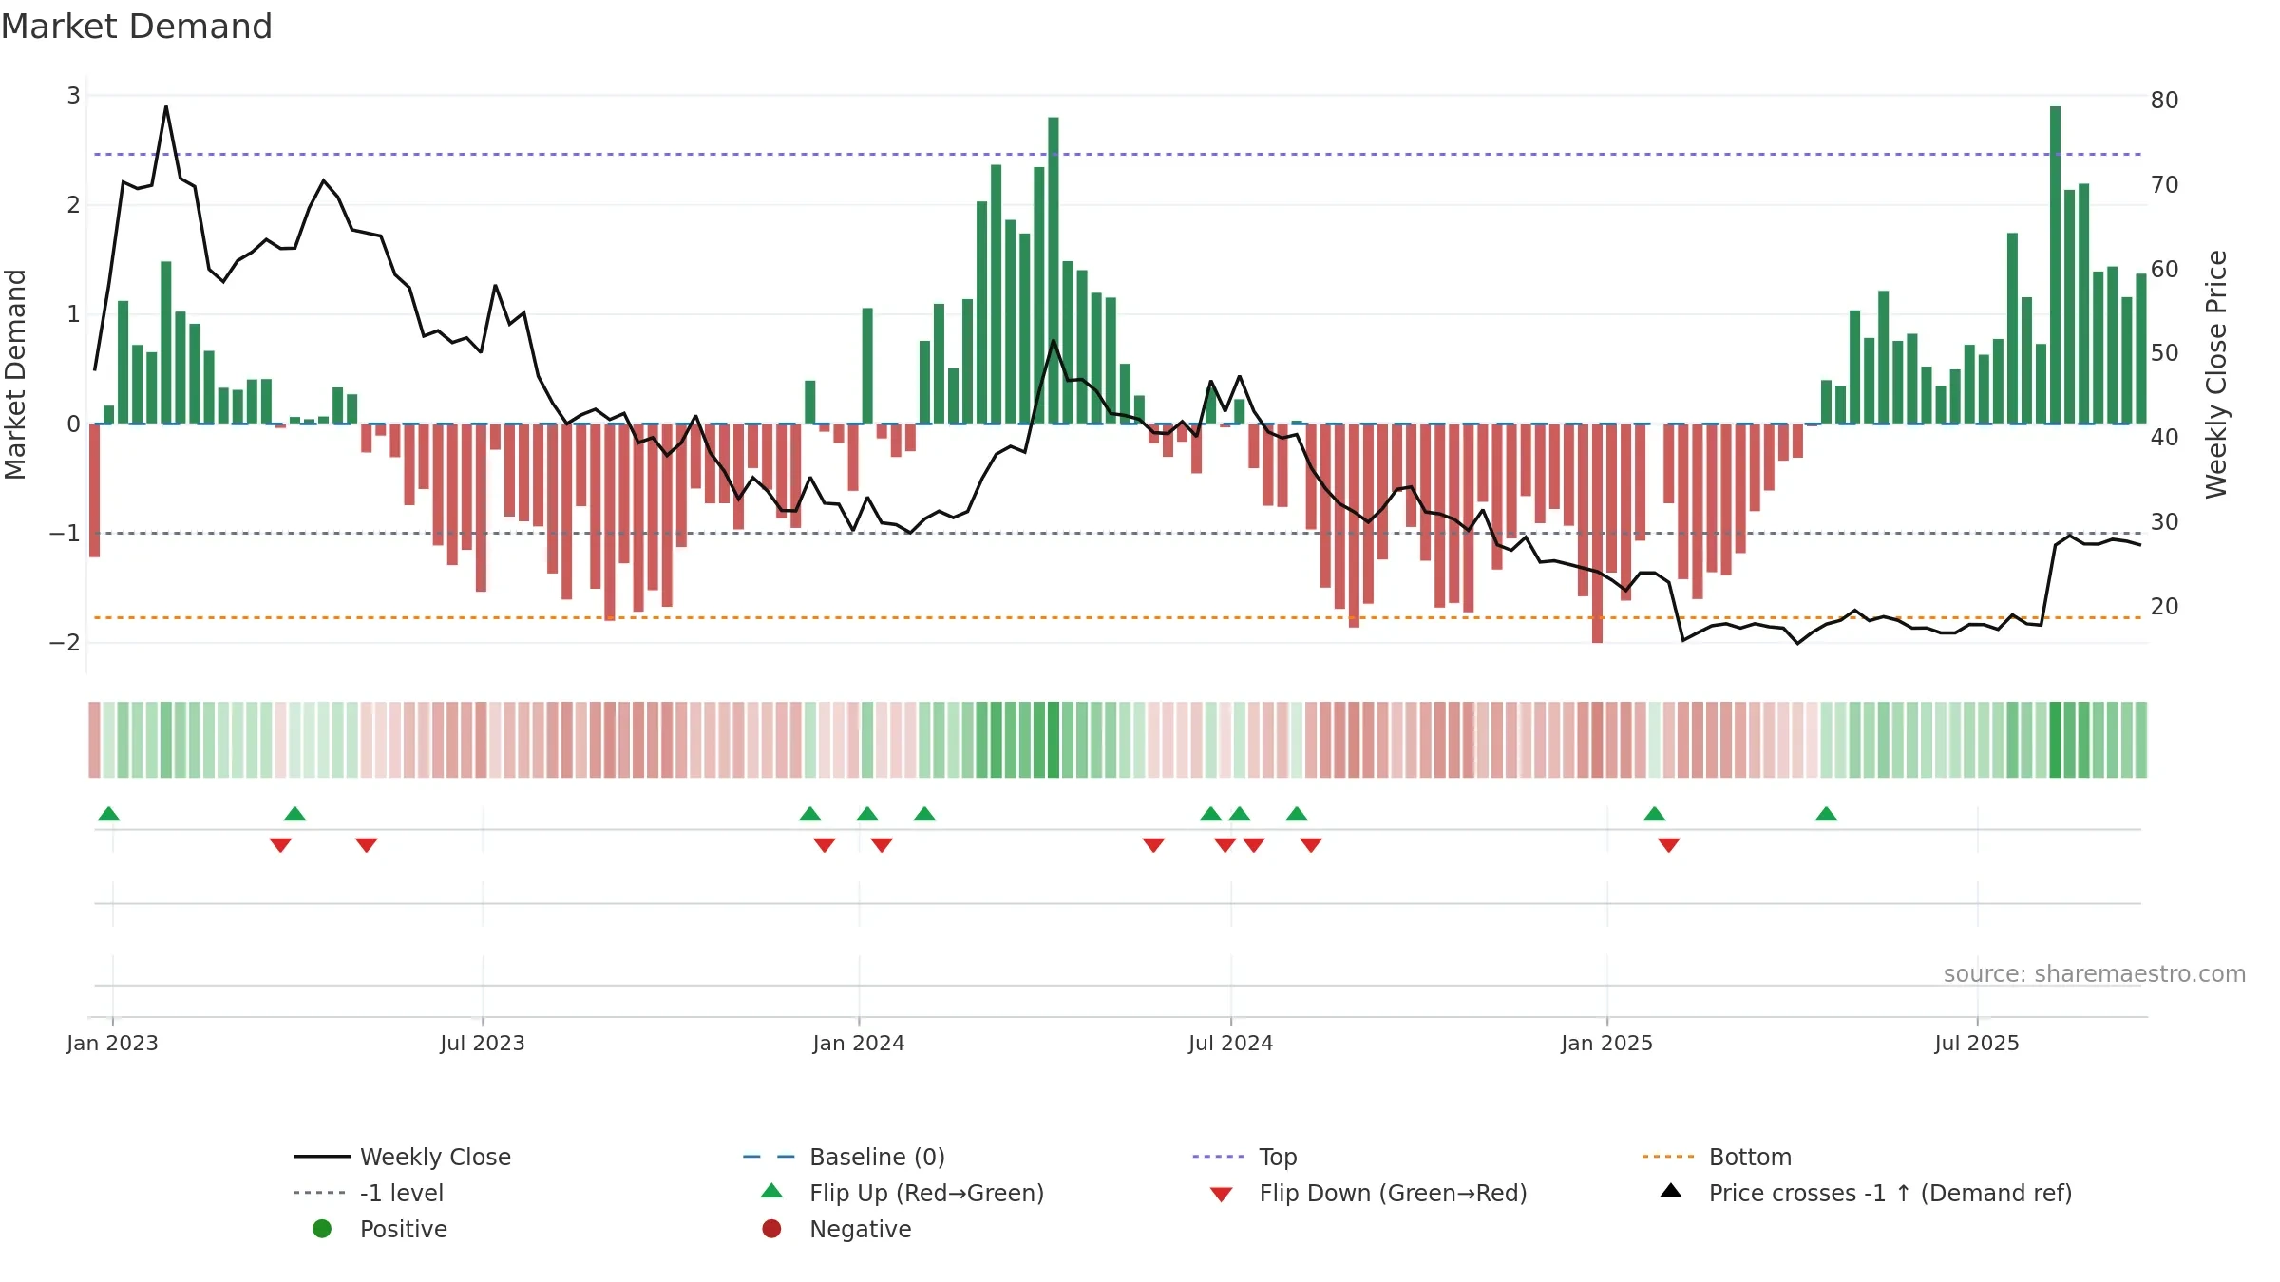The image size is (2280, 1282).
Task: Click the Jul 2025 x-axis label
Action: coord(1977,1044)
